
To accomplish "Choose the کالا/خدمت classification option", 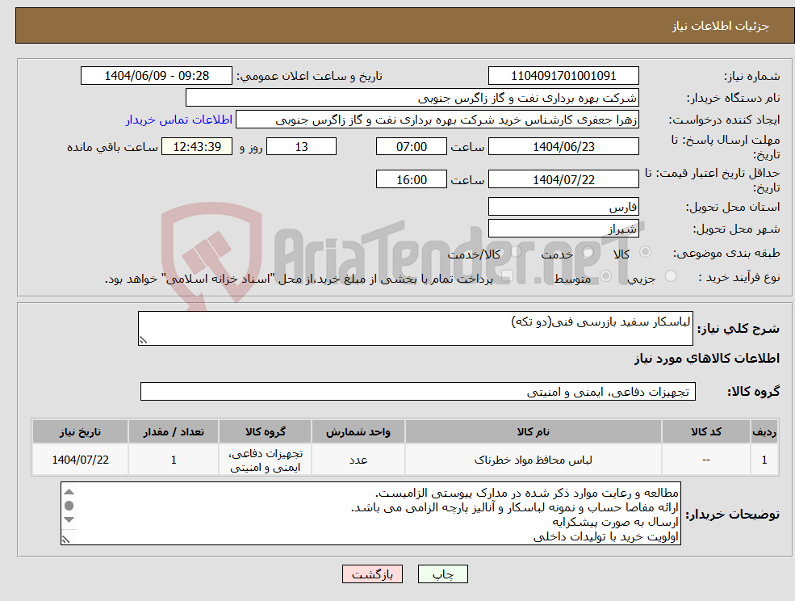I will click(x=516, y=250).
